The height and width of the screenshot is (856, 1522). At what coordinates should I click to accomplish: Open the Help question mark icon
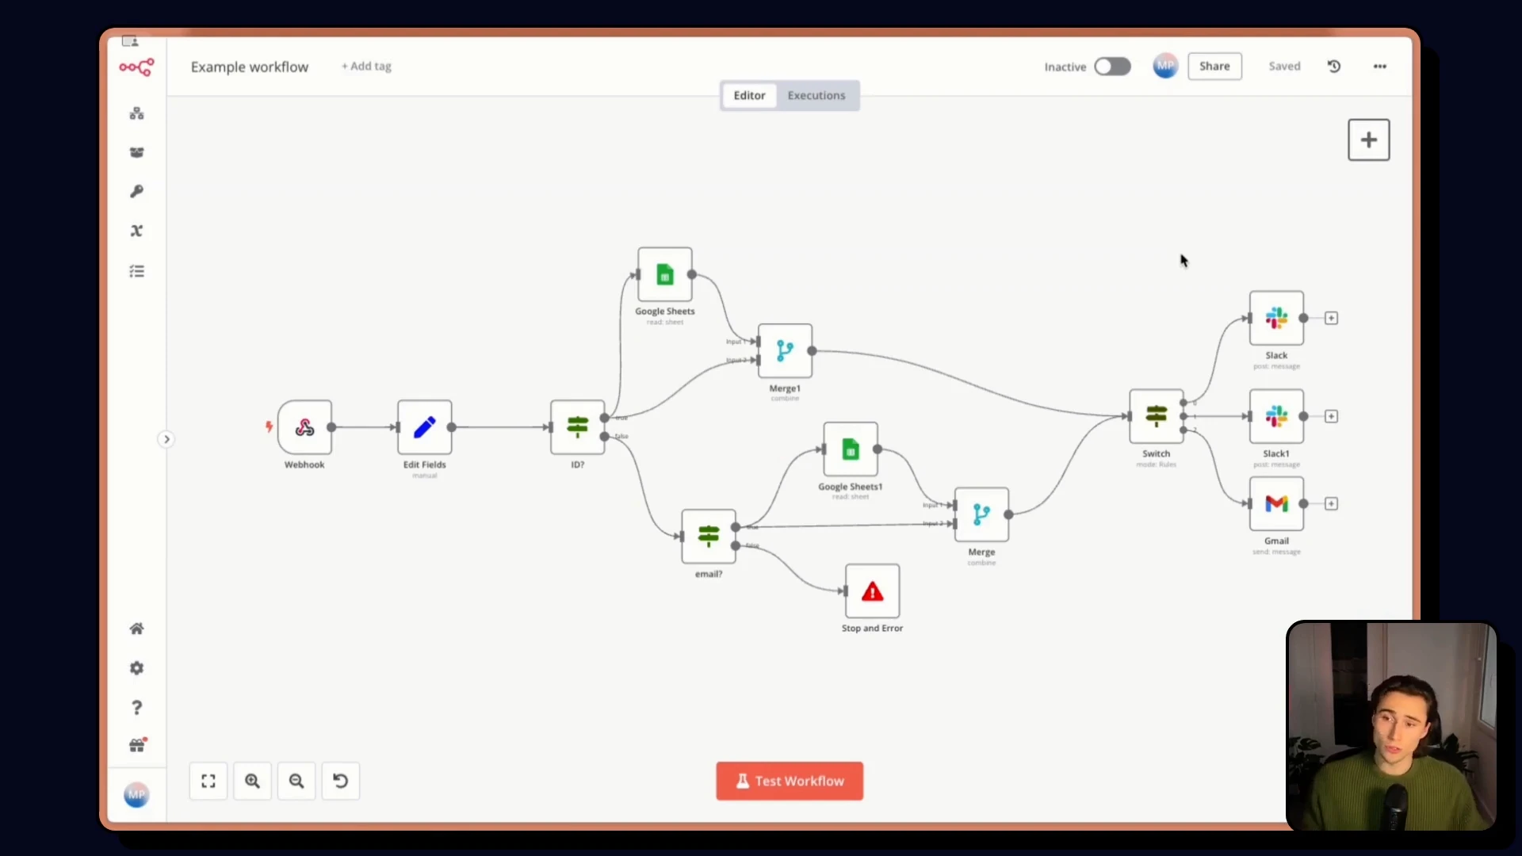136,707
